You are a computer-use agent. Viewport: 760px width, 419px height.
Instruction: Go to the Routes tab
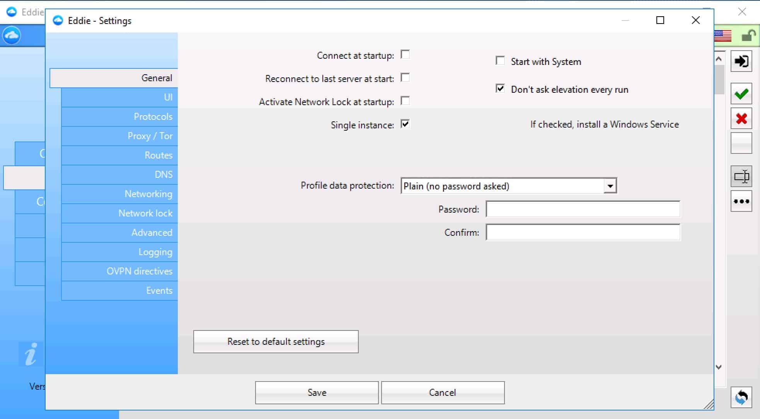[119, 155]
